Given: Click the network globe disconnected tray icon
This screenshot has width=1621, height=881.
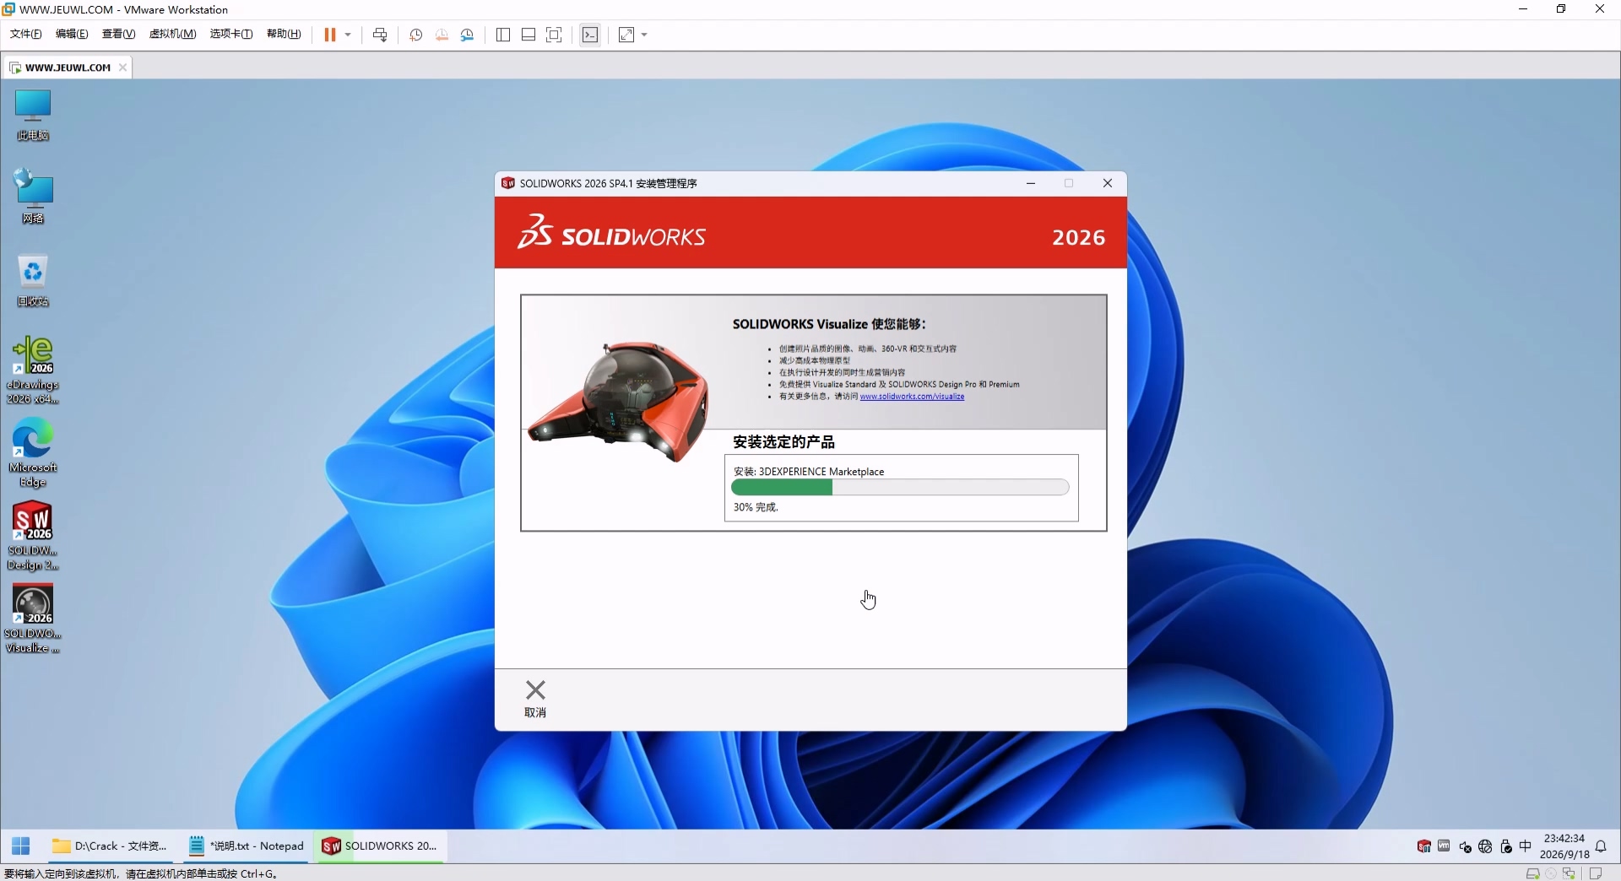Looking at the screenshot, I should pyautogui.click(x=1485, y=846).
